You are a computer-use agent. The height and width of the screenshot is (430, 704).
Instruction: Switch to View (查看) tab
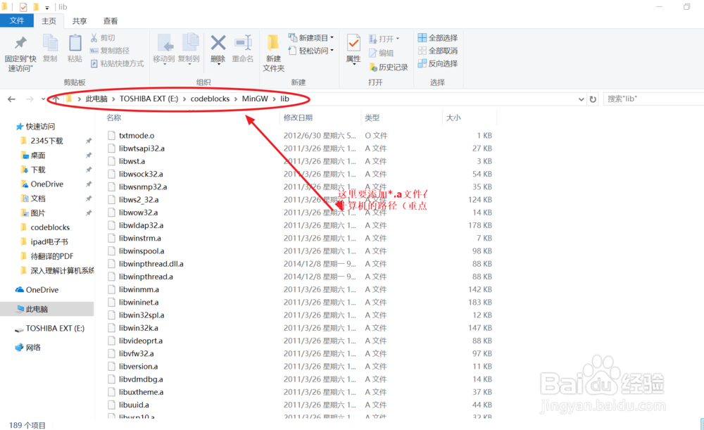click(x=110, y=21)
